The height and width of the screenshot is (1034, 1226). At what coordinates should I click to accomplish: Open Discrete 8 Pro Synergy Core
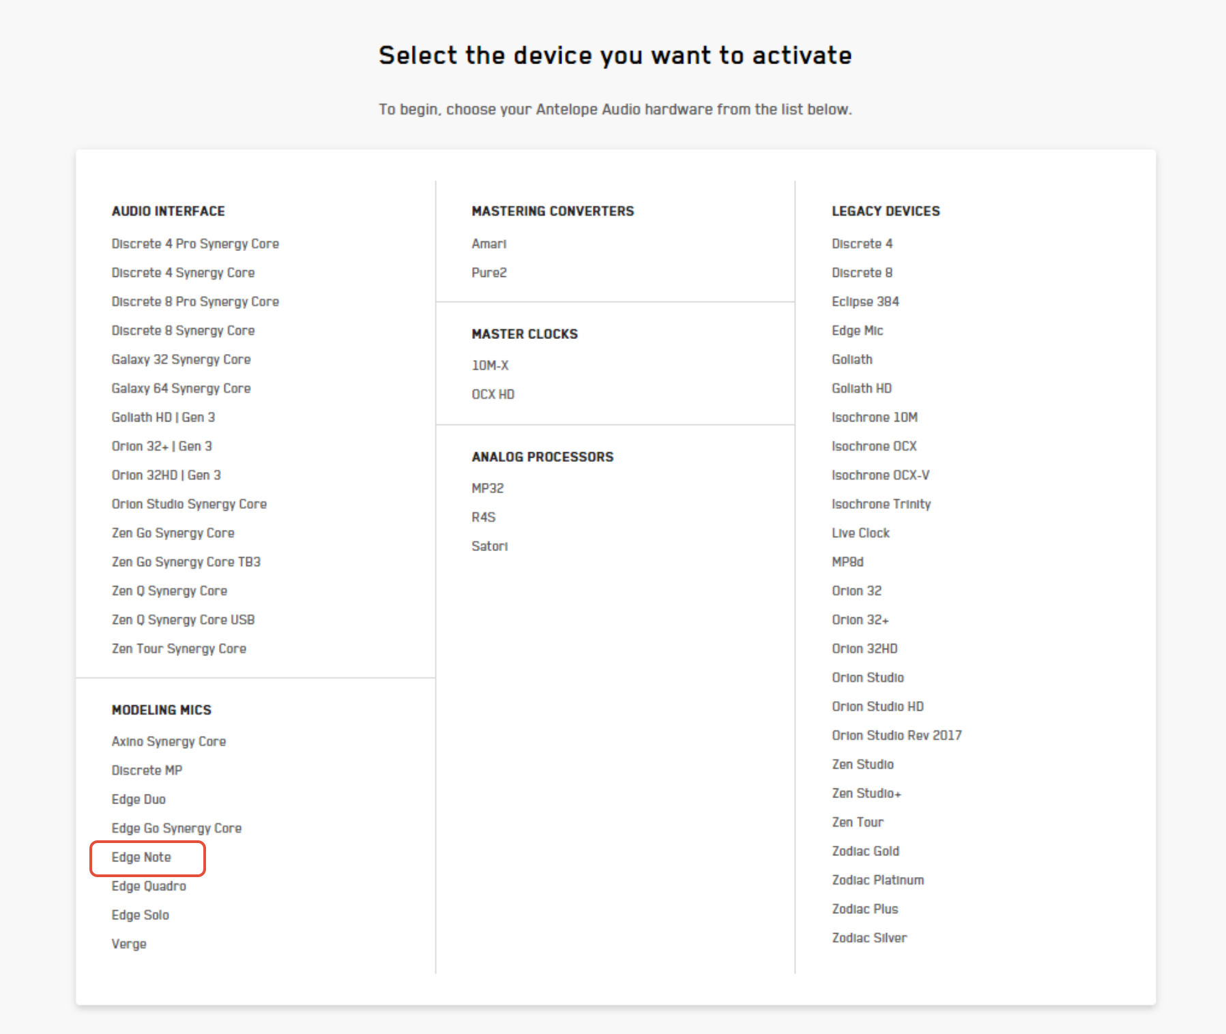(195, 302)
